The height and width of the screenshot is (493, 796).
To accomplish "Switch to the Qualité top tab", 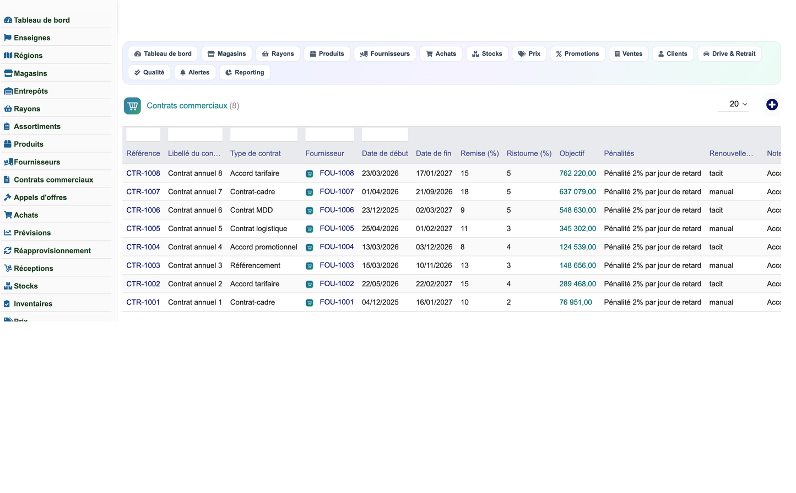I will point(149,72).
